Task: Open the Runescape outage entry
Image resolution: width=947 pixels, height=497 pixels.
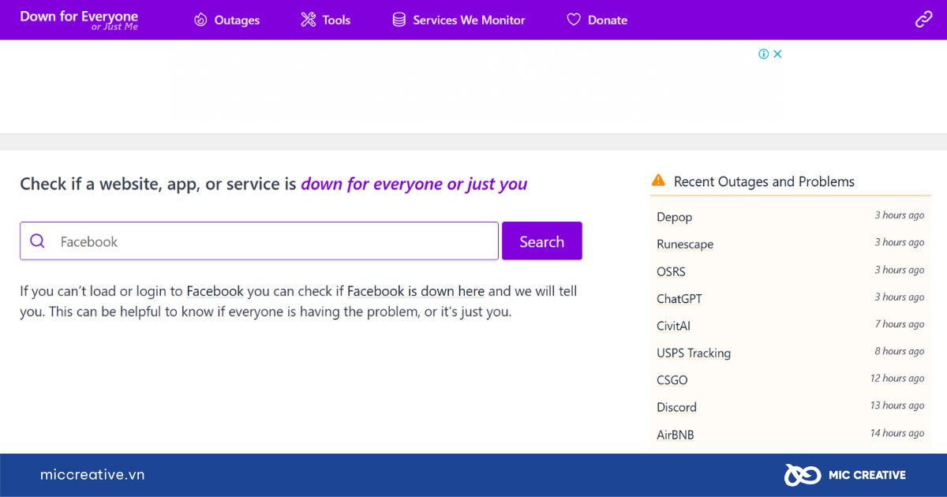Action: pos(685,244)
